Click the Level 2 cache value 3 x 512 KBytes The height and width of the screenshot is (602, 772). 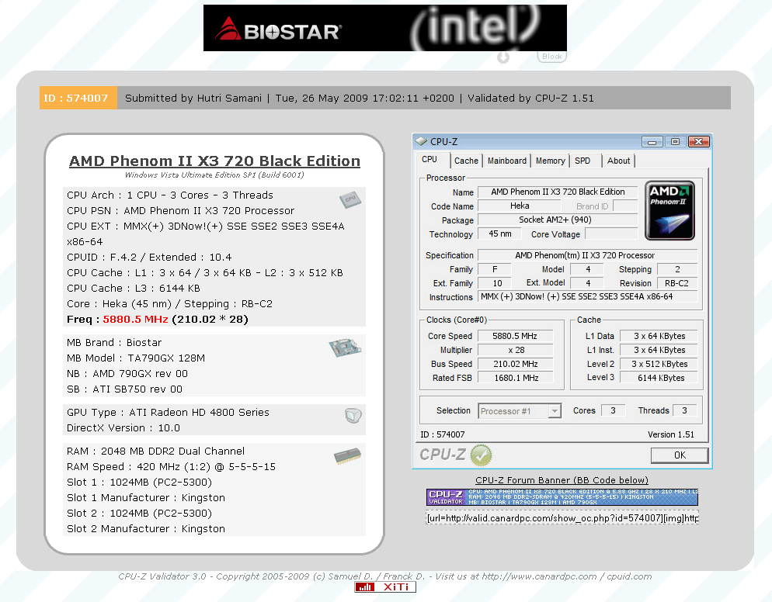pos(659,364)
